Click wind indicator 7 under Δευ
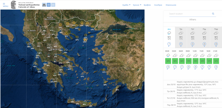Image resolution: width=222 pixels, height=108 pixels. click(169, 44)
